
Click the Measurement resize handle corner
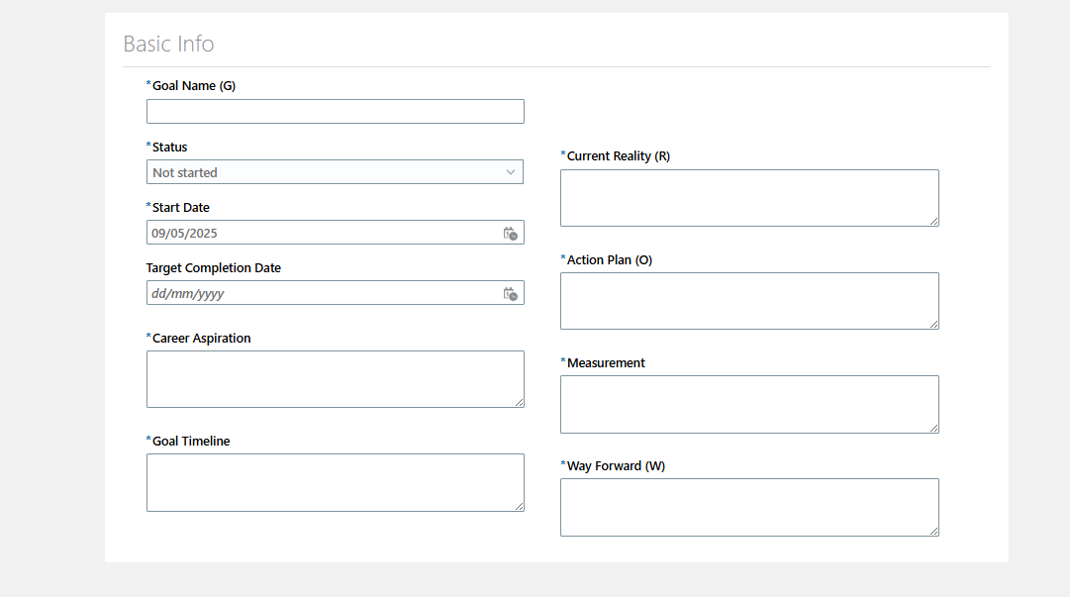click(x=934, y=428)
